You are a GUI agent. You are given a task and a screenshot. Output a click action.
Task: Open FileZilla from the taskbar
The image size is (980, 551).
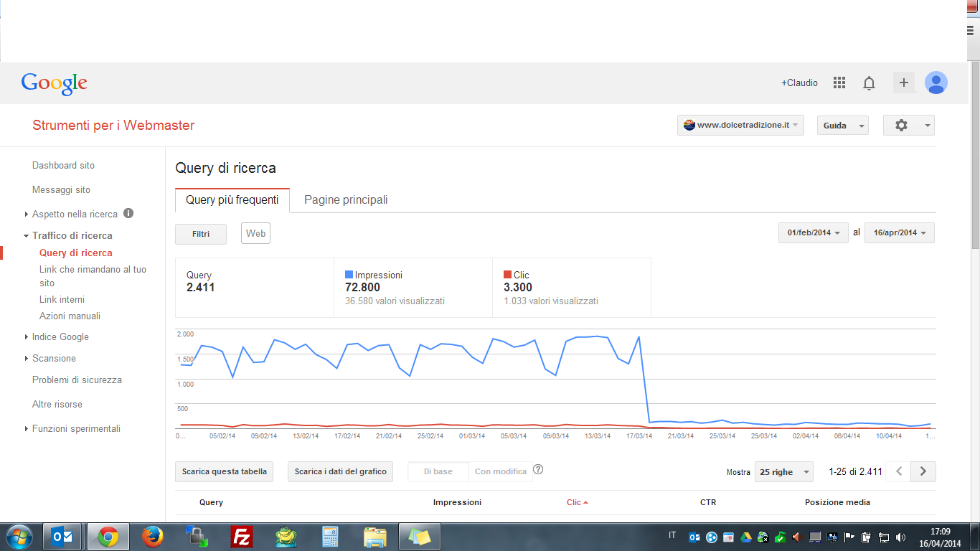[x=242, y=537]
